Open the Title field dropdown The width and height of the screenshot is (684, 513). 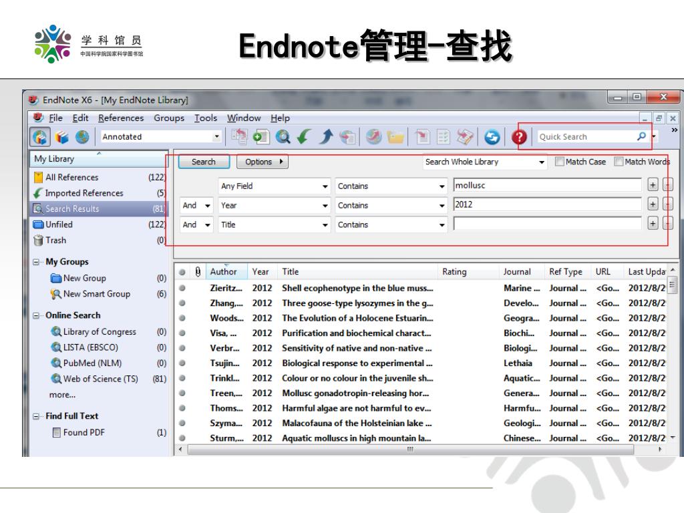click(325, 224)
